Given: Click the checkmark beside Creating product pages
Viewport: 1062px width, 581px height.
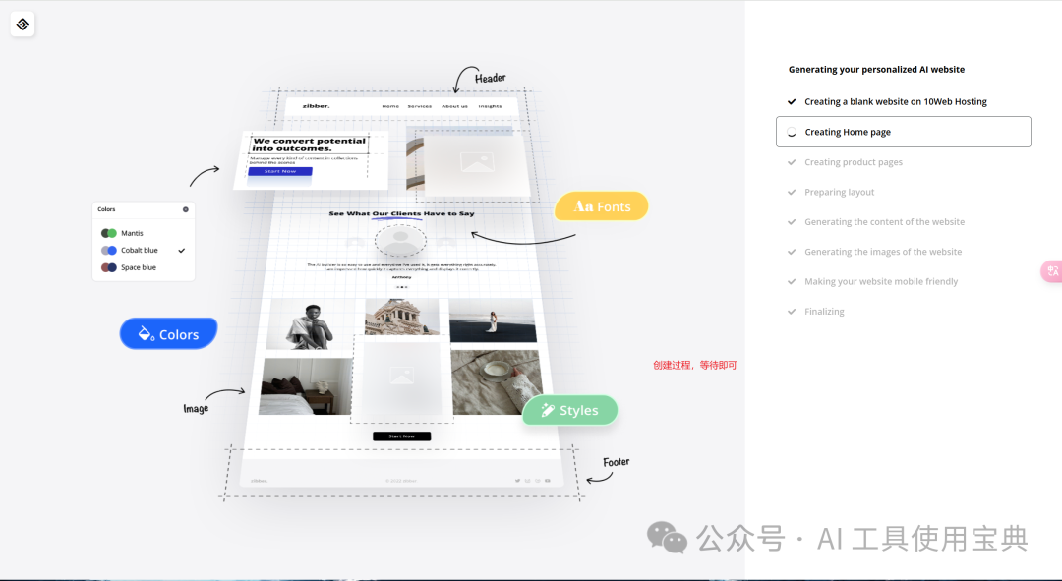Looking at the screenshot, I should (x=791, y=162).
